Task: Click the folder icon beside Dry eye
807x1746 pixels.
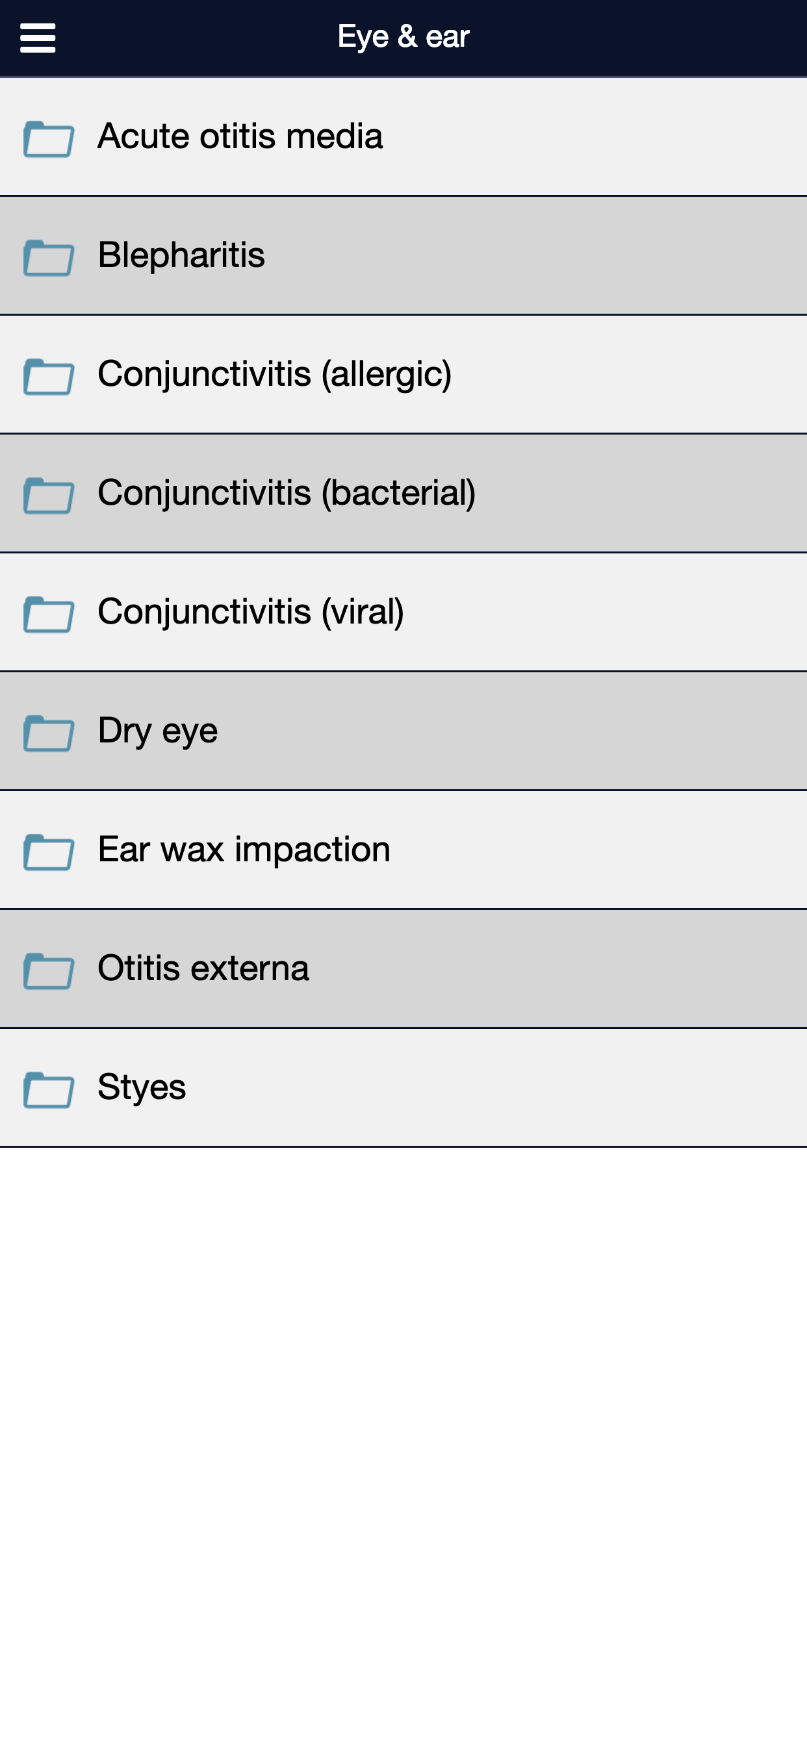Action: pyautogui.click(x=49, y=733)
